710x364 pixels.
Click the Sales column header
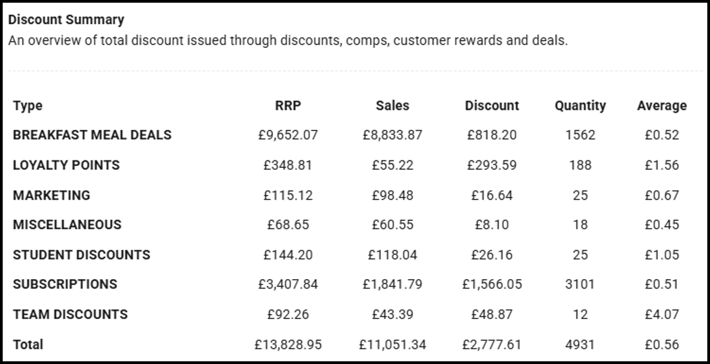(392, 106)
